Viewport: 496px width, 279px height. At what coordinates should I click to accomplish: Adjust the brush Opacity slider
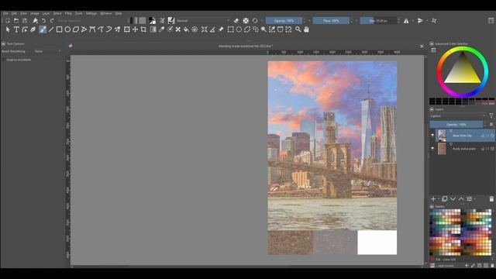284,21
